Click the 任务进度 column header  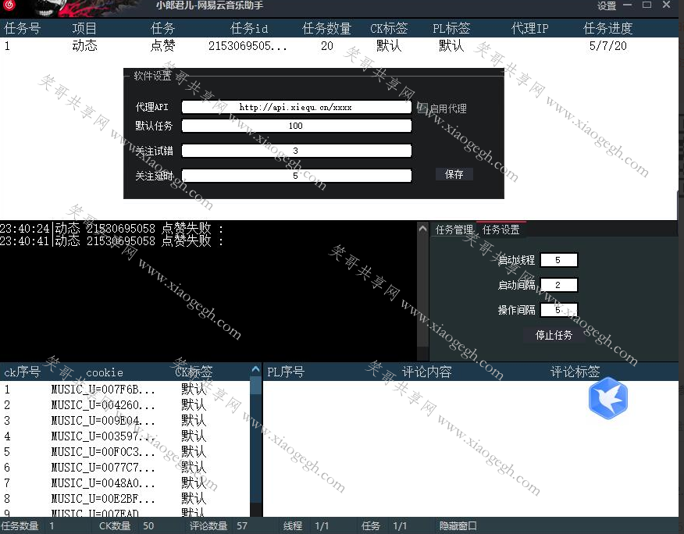click(x=607, y=28)
